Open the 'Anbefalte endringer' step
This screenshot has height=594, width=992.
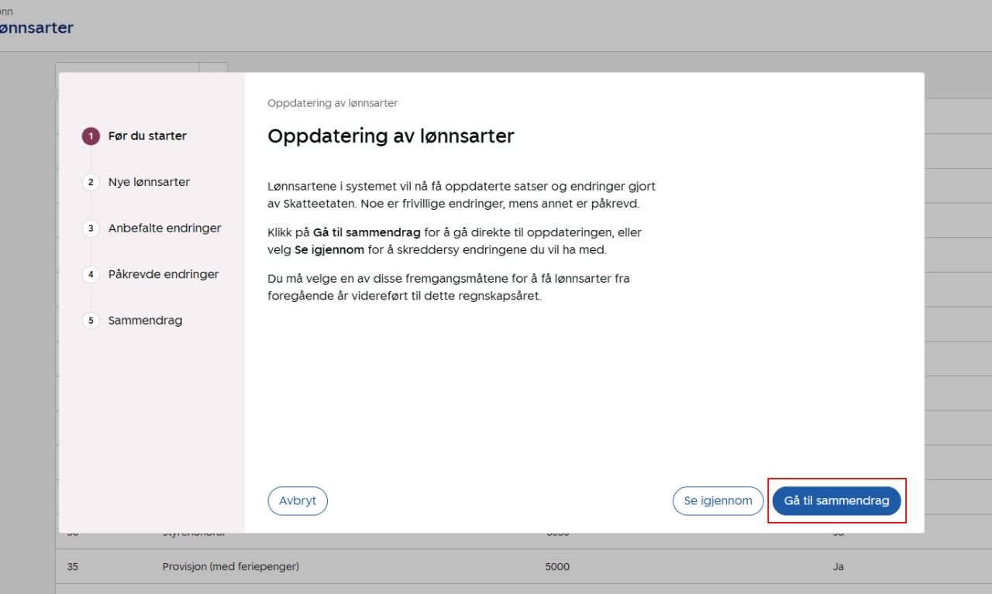[x=164, y=228]
